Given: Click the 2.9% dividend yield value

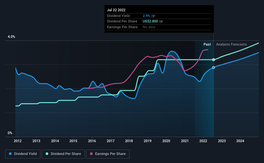Looking at the screenshot, I should (146, 16).
